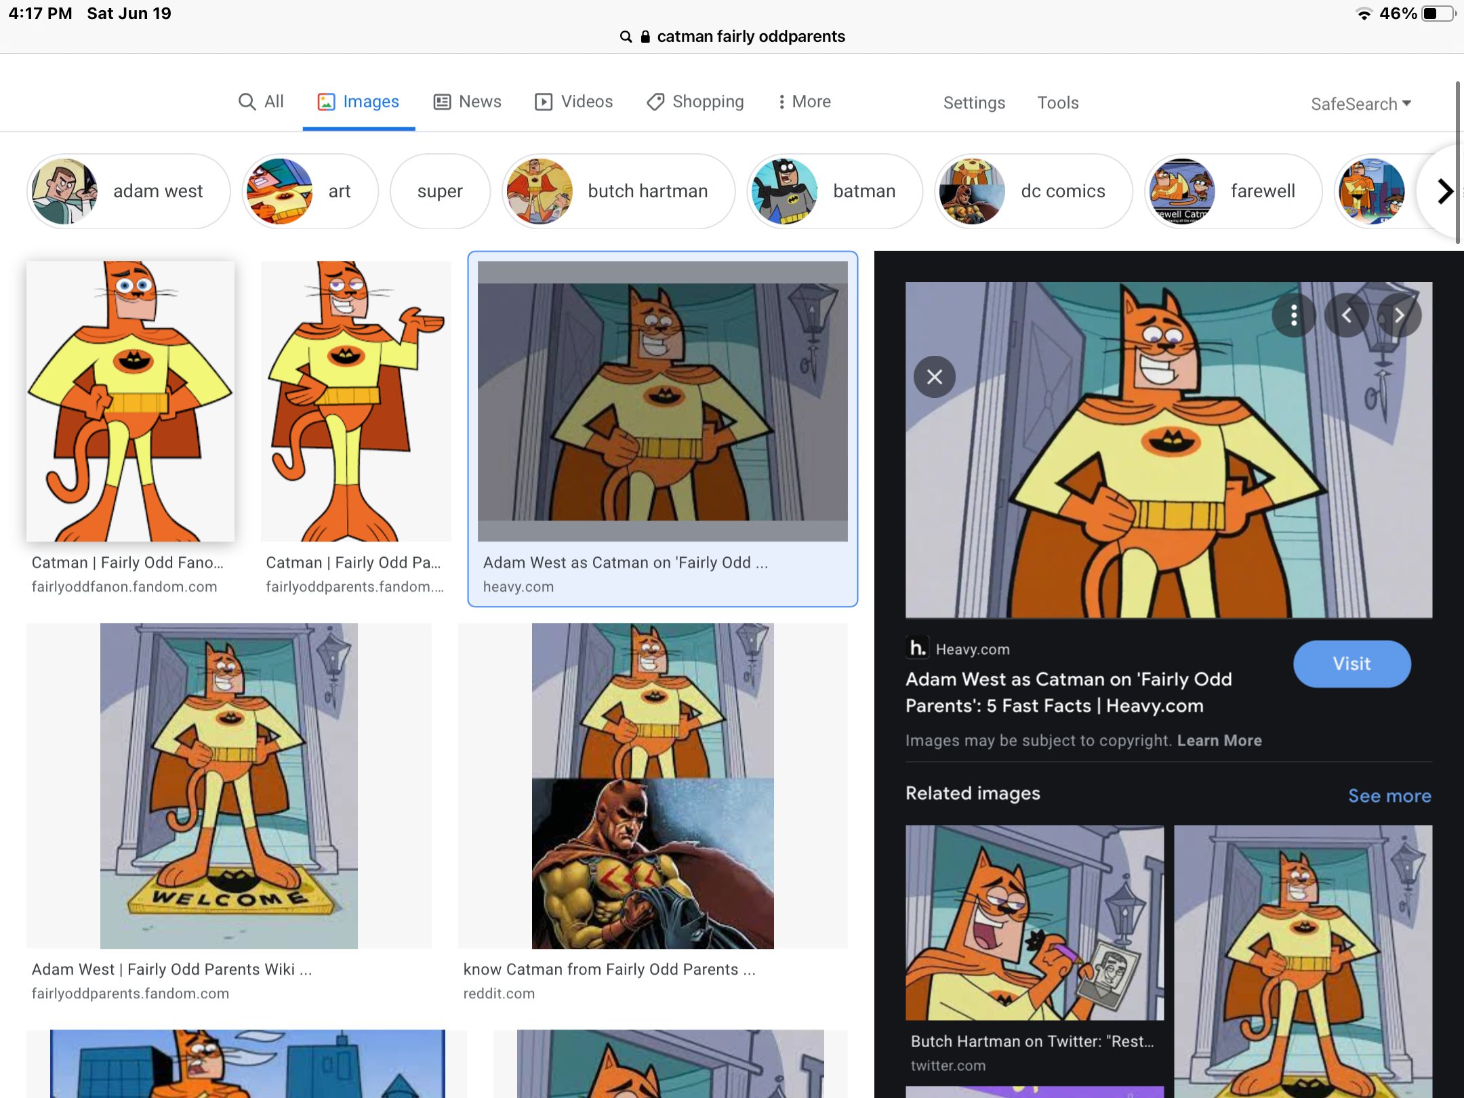Switch to the Videos tab
The width and height of the screenshot is (1464, 1098).
pos(573,102)
